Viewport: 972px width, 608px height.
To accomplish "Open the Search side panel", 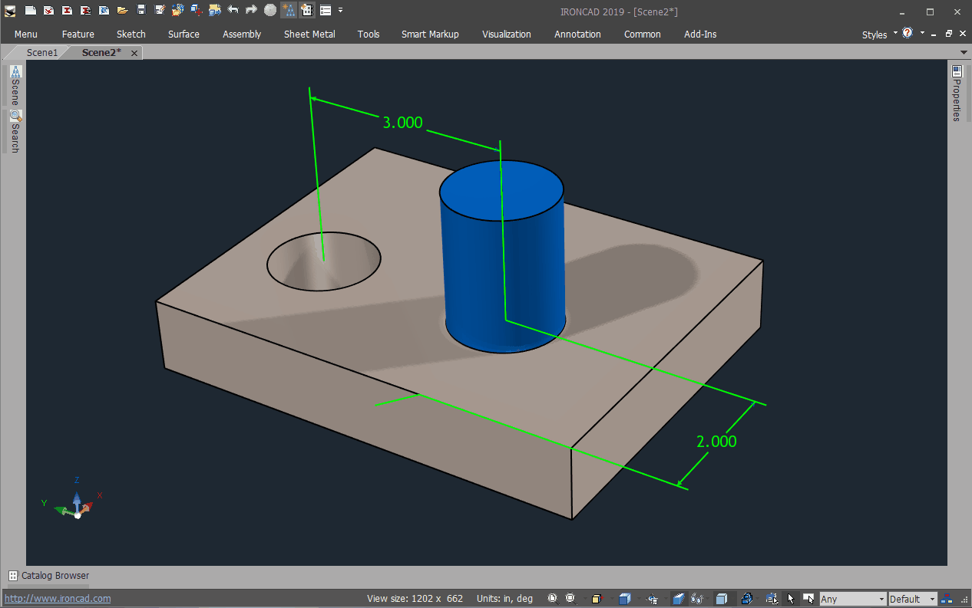I will coord(15,132).
